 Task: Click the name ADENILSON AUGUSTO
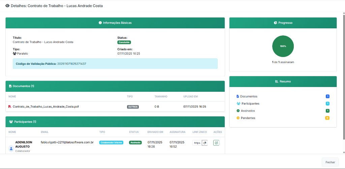(x=24, y=144)
